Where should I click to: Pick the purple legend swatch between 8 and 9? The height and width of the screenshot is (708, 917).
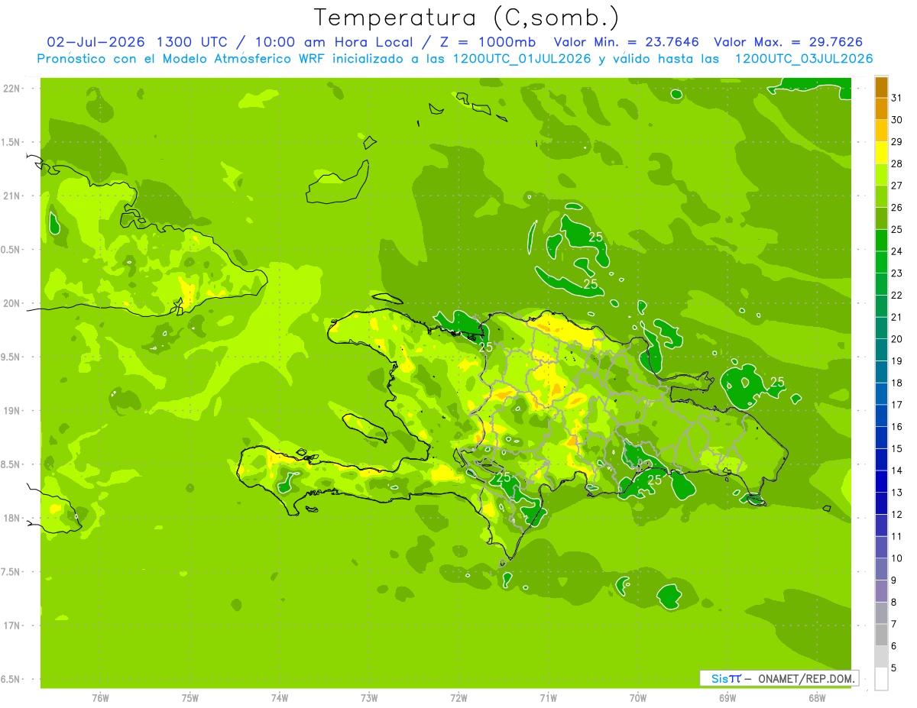881,591
